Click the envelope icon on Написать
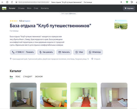The height and width of the screenshot is (109, 137). click(x=60, y=52)
